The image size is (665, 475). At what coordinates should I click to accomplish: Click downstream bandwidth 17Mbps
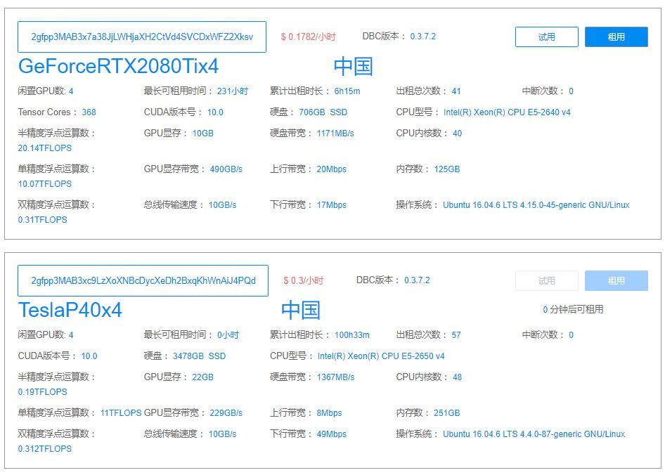[331, 205]
